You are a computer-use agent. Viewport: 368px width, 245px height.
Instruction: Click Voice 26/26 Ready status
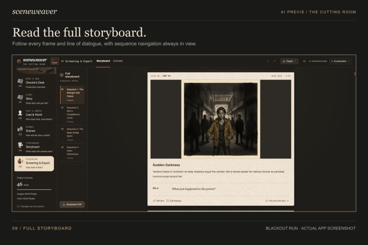click(x=26, y=198)
